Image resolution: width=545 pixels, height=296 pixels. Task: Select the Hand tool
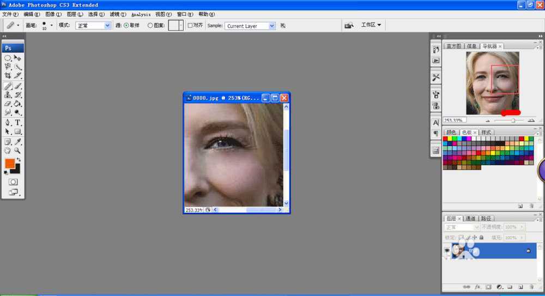(x=8, y=150)
